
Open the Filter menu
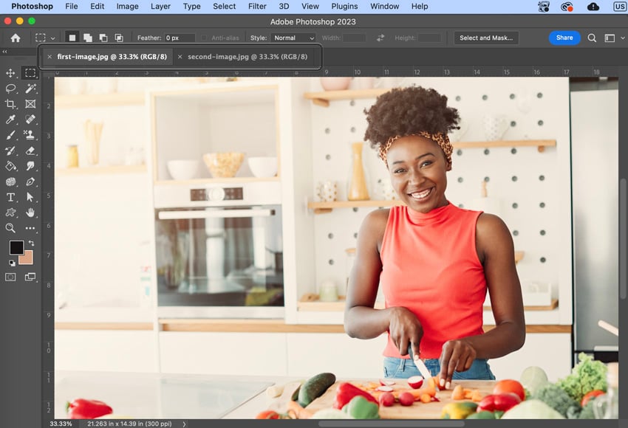pos(256,6)
